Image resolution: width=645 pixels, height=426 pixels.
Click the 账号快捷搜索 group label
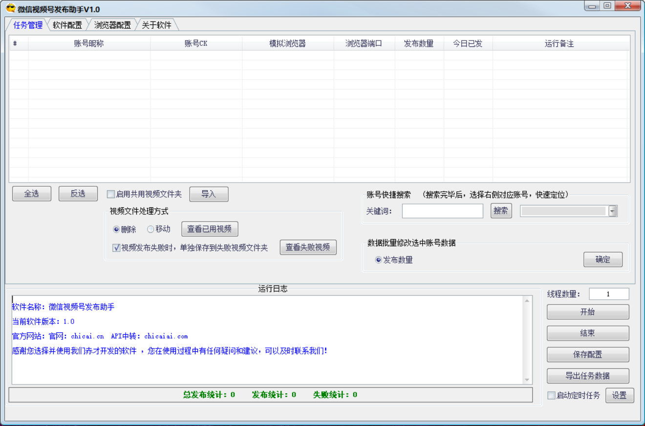(389, 195)
